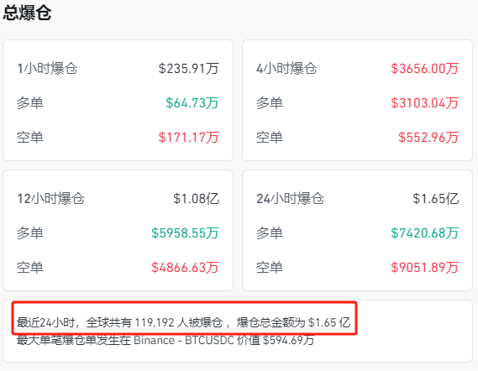Click the 总爆仓 heading
This screenshot has height=371, width=478.
(x=27, y=13)
